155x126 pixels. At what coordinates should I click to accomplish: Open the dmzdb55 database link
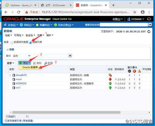tap(21, 75)
